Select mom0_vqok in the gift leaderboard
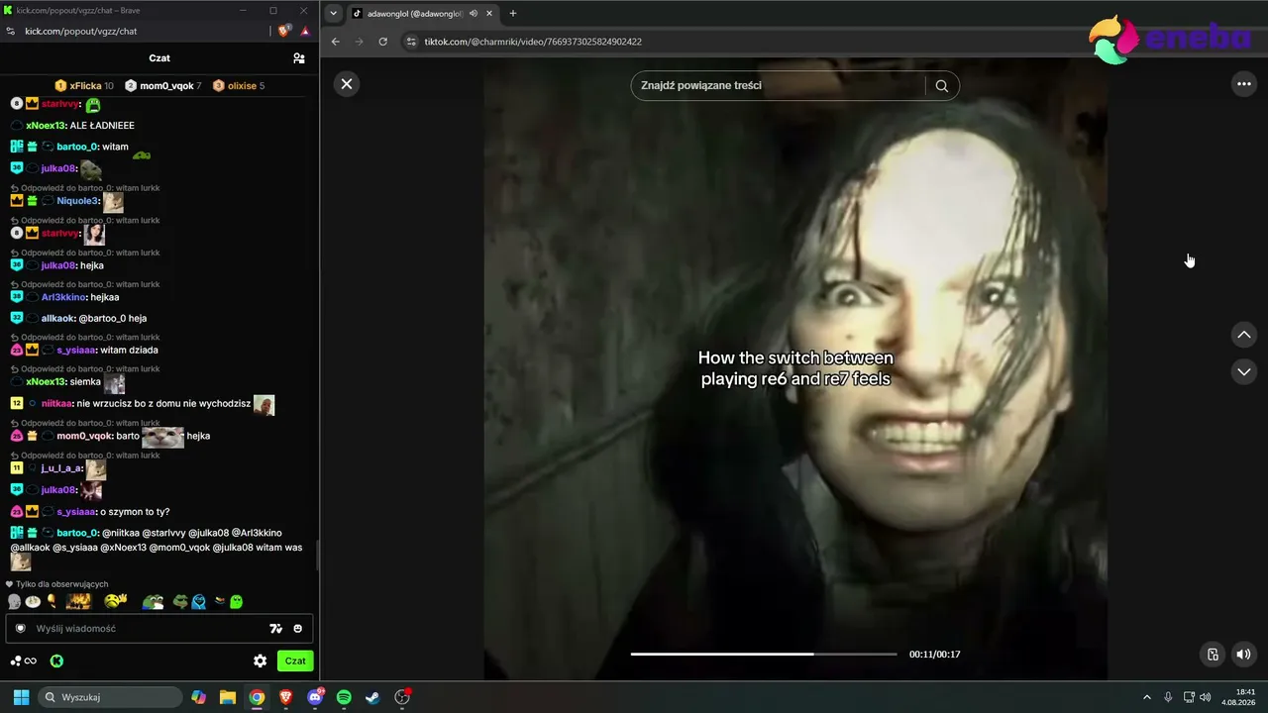 (163, 86)
